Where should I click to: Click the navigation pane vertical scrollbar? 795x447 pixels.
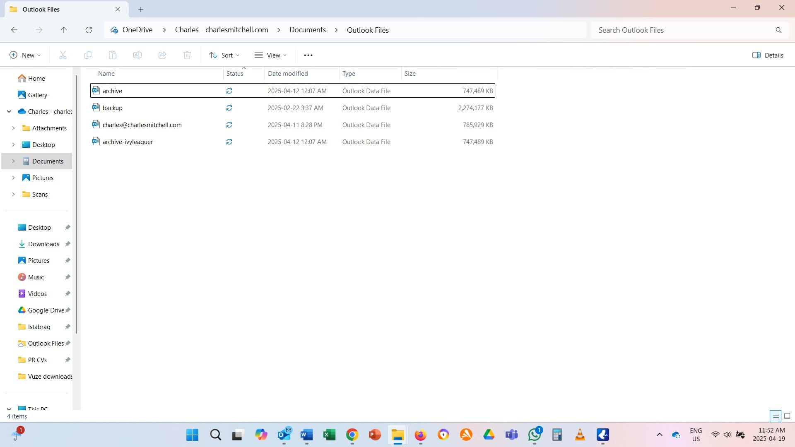click(77, 204)
